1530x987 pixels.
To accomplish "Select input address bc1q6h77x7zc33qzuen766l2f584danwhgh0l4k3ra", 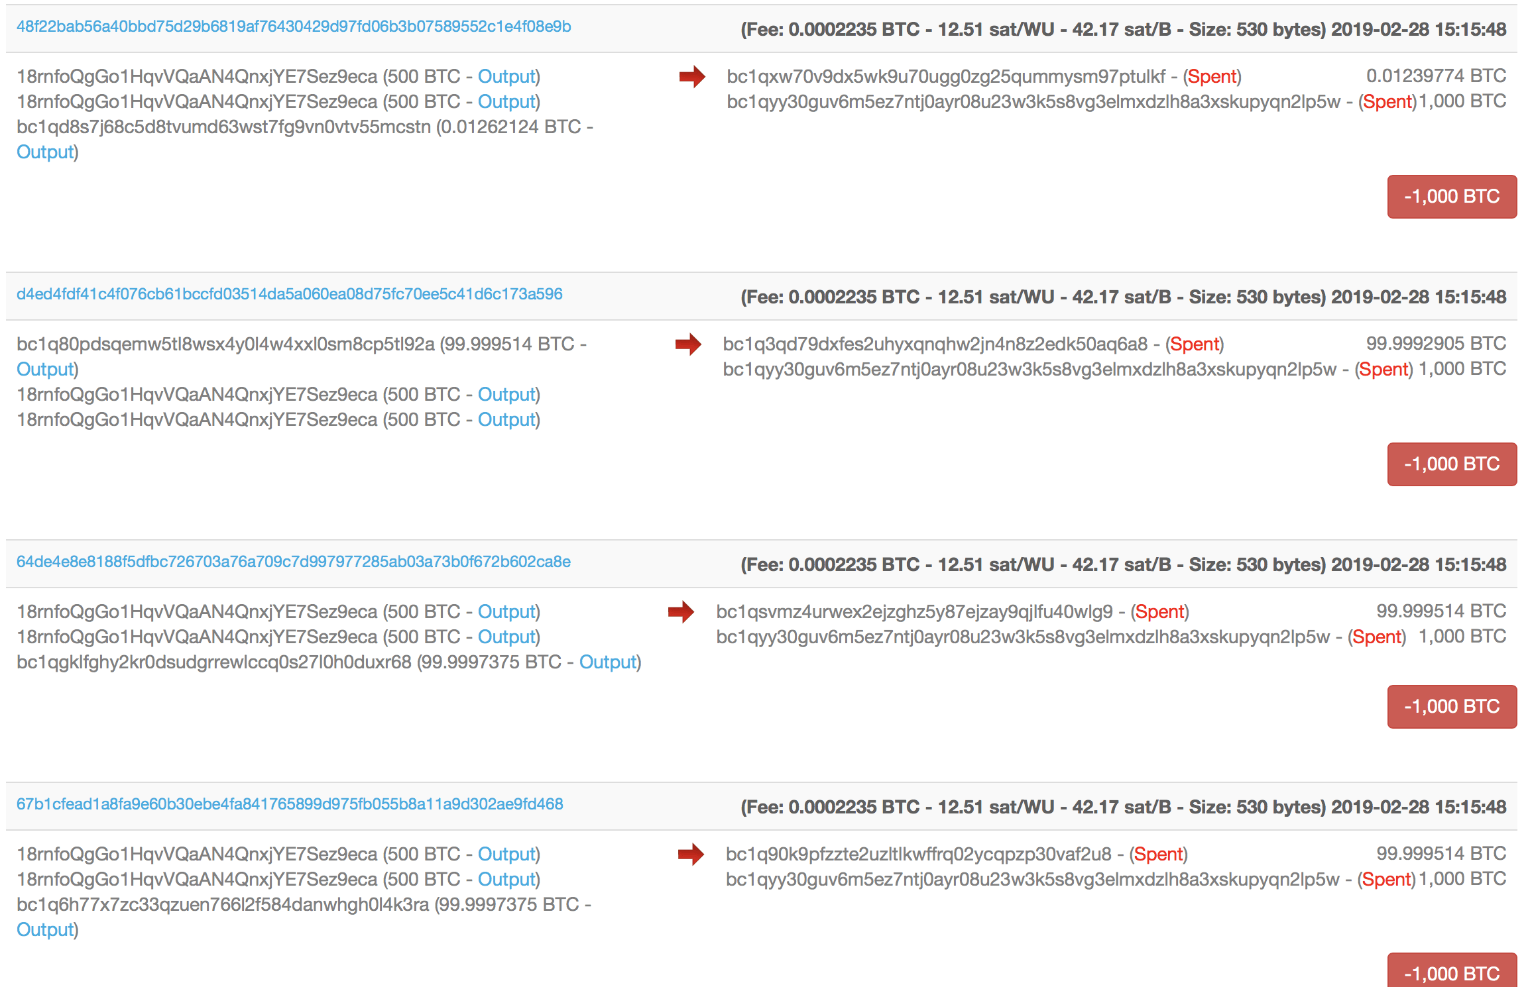I will [223, 905].
